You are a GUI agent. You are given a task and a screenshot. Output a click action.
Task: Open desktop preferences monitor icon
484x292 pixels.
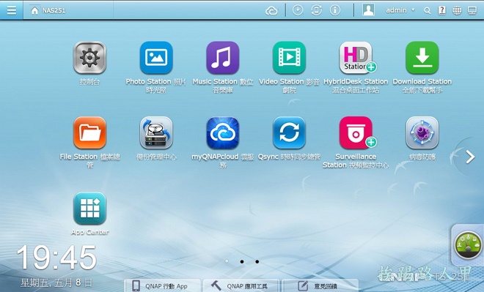point(472,11)
